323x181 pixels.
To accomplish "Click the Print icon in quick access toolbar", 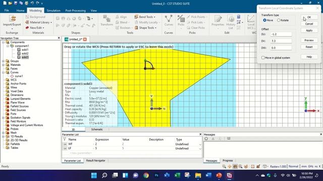I will coord(27,3).
